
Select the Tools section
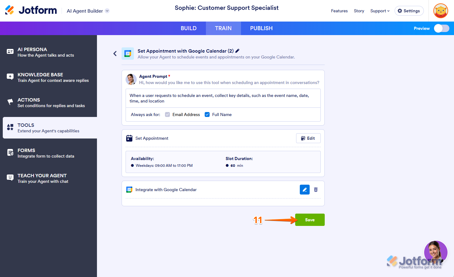(x=50, y=128)
